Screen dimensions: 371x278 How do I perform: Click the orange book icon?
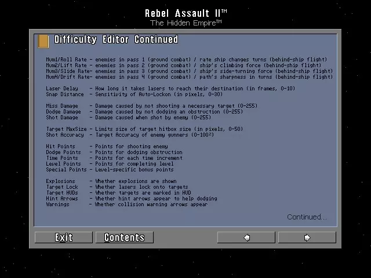(x=43, y=41)
